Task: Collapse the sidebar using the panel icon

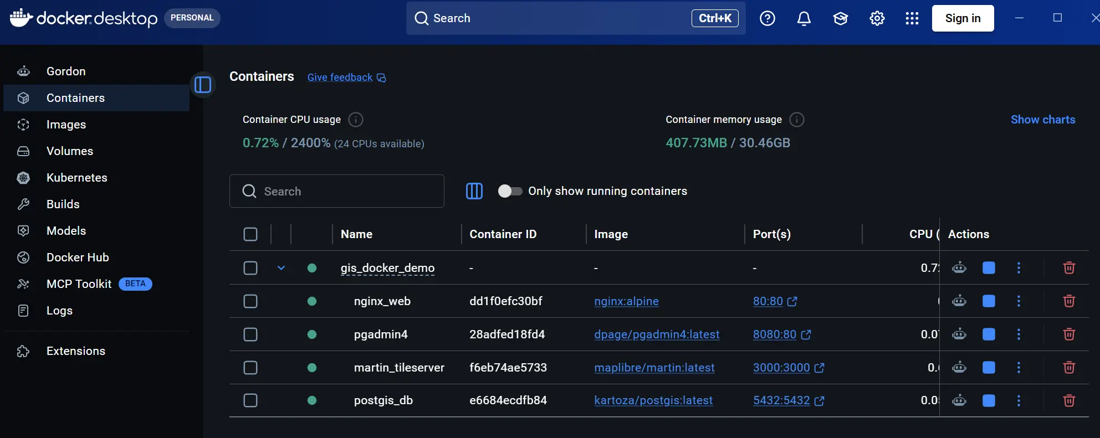Action: pos(203,85)
